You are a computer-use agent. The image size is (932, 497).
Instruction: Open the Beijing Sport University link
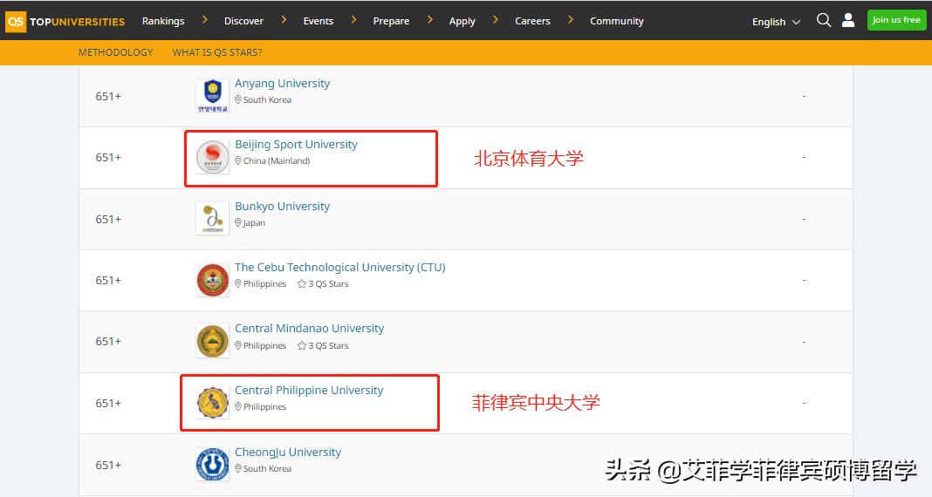[296, 144]
